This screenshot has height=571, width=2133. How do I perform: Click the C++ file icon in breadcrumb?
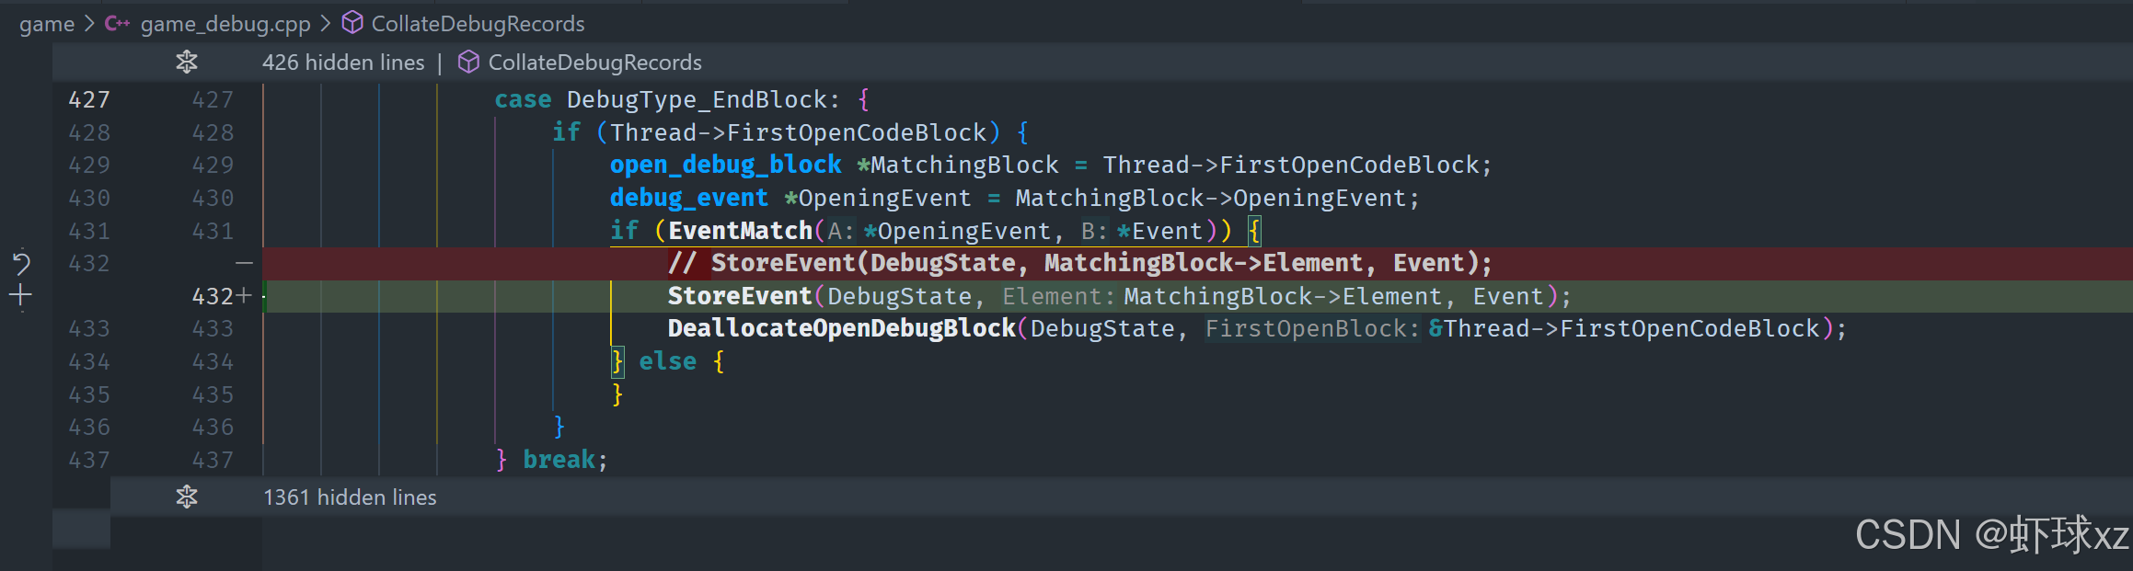(x=117, y=23)
